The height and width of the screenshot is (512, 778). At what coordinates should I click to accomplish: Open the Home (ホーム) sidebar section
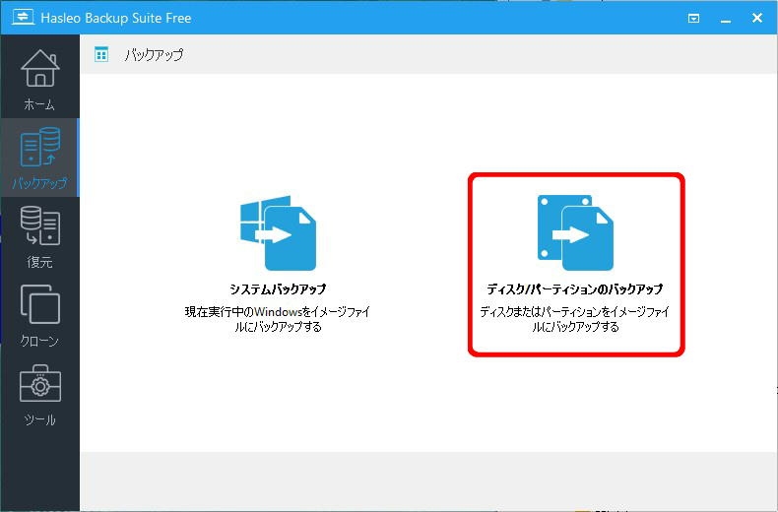point(39,78)
